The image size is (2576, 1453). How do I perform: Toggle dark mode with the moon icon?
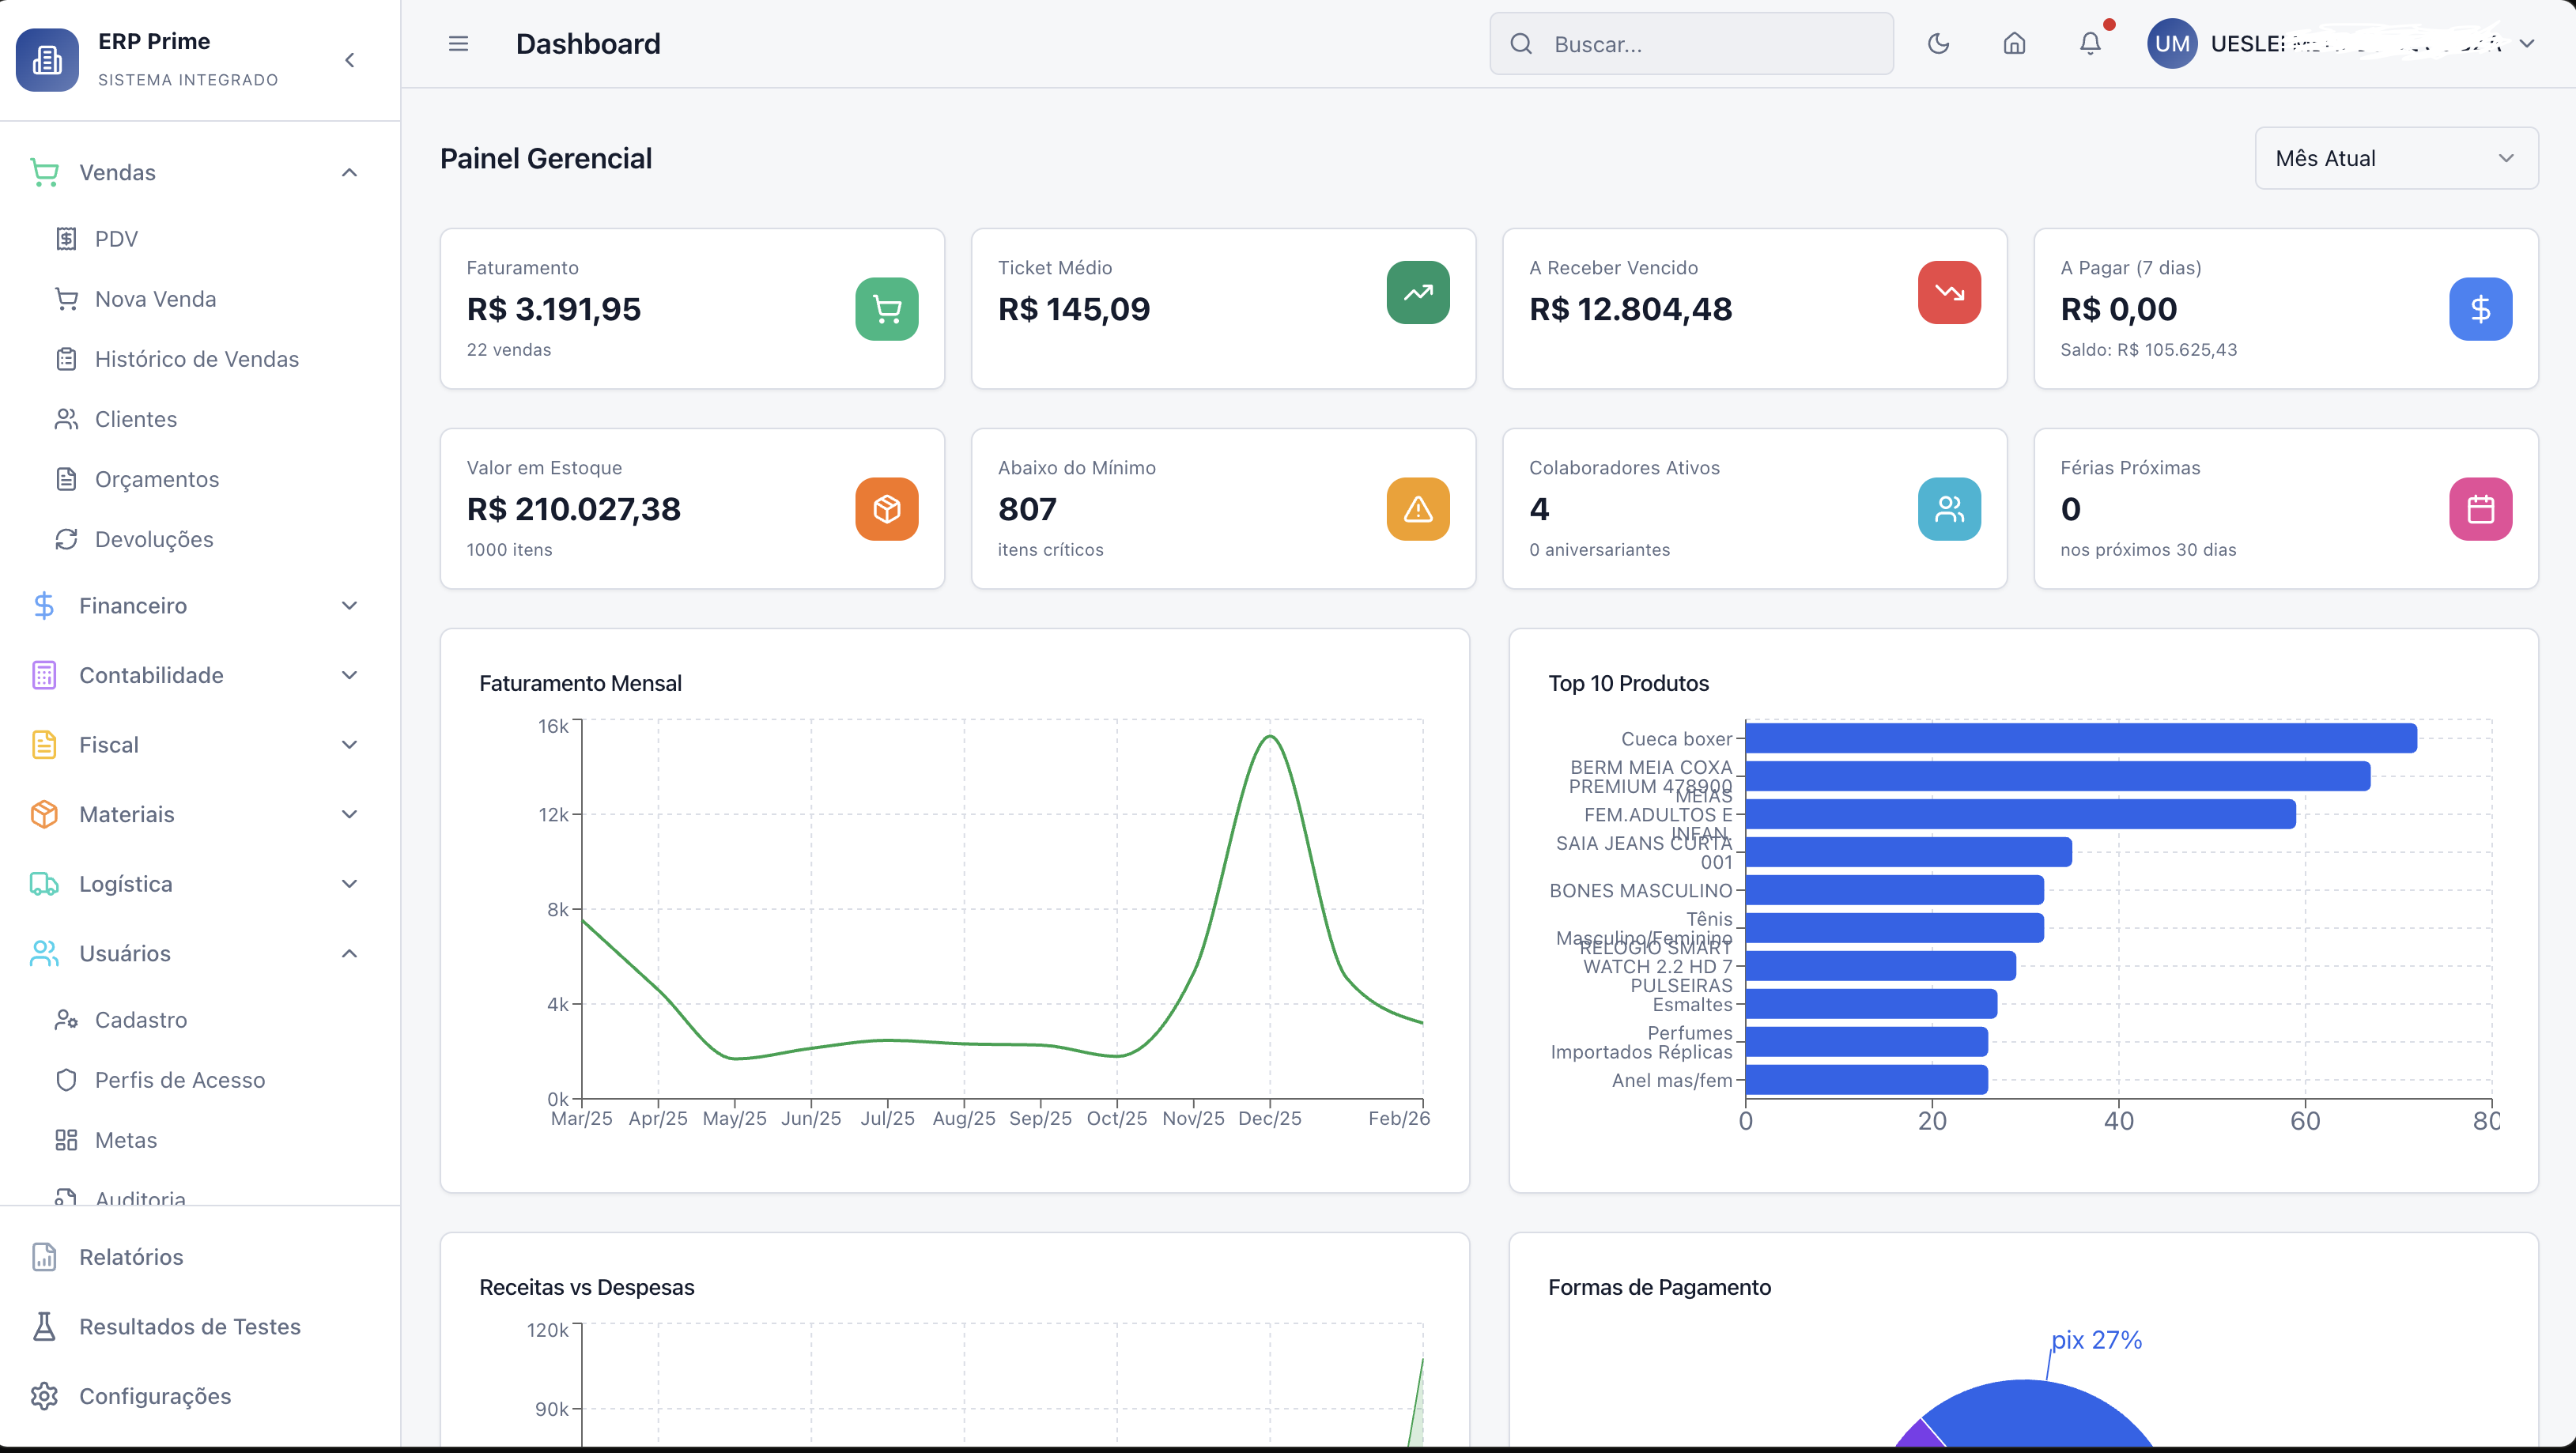click(1938, 44)
